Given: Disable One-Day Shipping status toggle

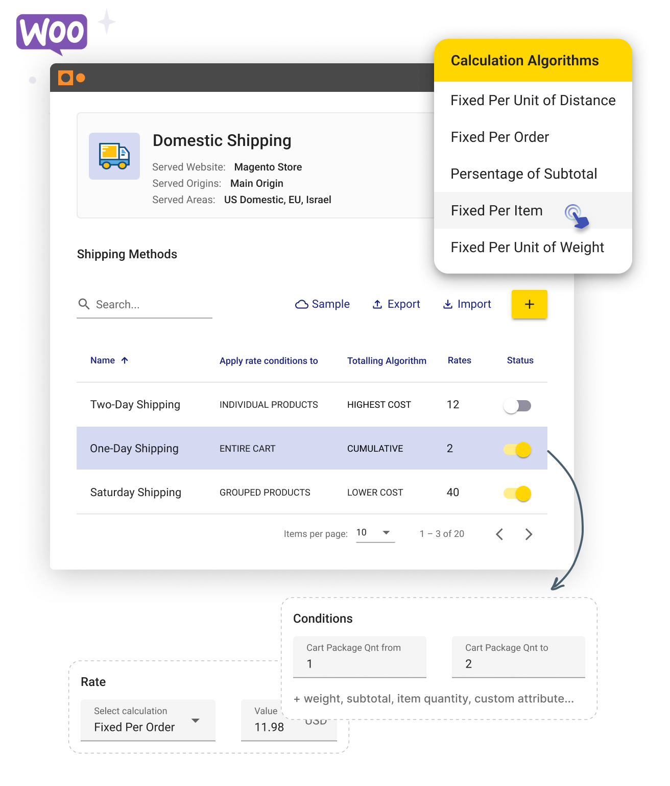Looking at the screenshot, I should pos(517,450).
